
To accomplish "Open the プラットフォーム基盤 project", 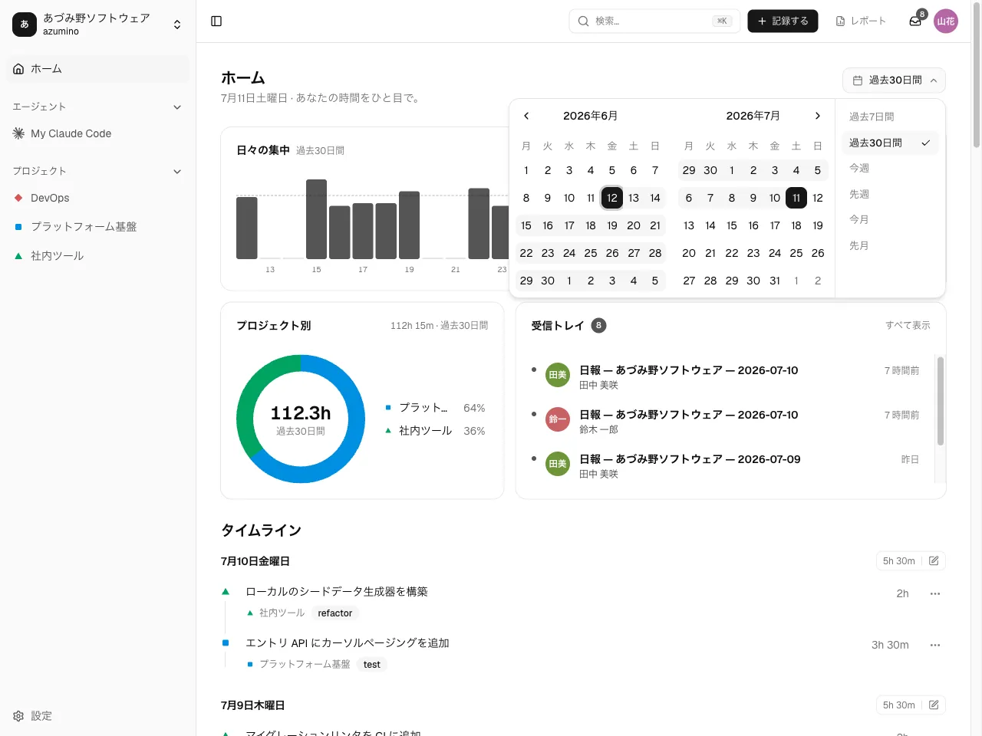I will [97, 227].
